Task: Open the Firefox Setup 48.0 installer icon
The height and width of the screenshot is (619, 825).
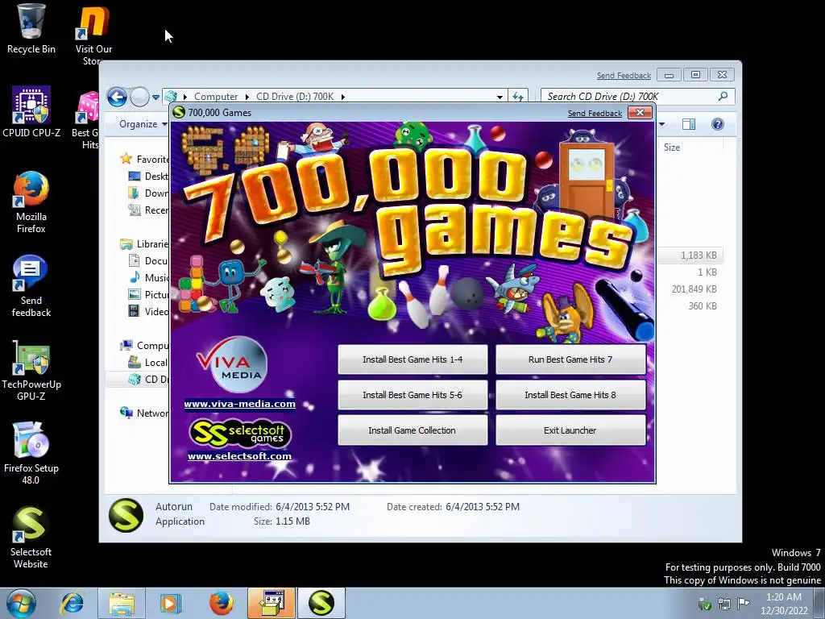Action: (31, 454)
